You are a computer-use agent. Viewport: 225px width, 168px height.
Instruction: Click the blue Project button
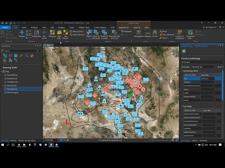[x=5, y=28]
